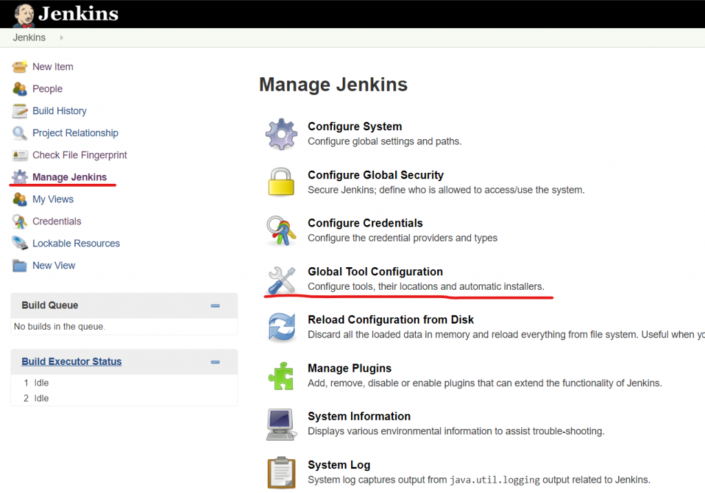Collapse the Build Executor Status panel
This screenshot has height=493, width=705.
215,362
